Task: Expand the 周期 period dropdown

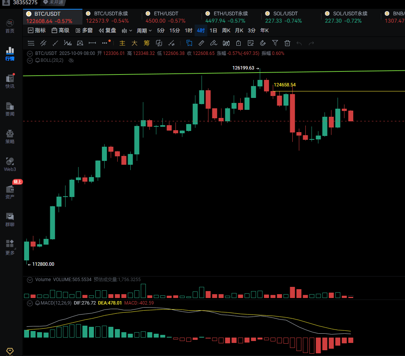Action: click(144, 30)
